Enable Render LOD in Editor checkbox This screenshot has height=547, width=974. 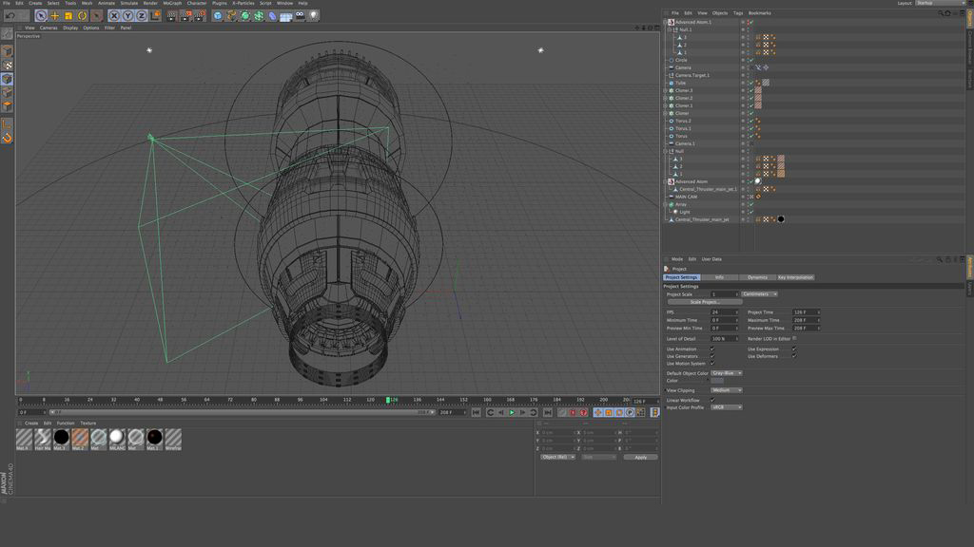794,338
